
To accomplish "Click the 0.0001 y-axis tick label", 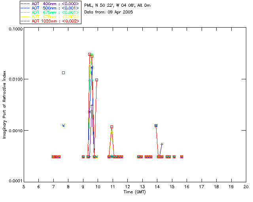I will (x=16, y=181).
